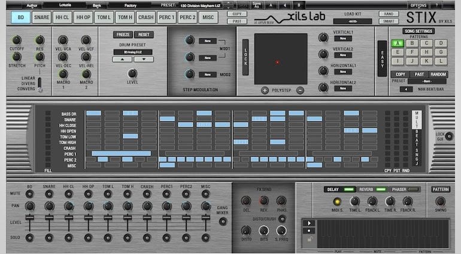
Task: Click the S. FREQ knob
Action: (281, 231)
